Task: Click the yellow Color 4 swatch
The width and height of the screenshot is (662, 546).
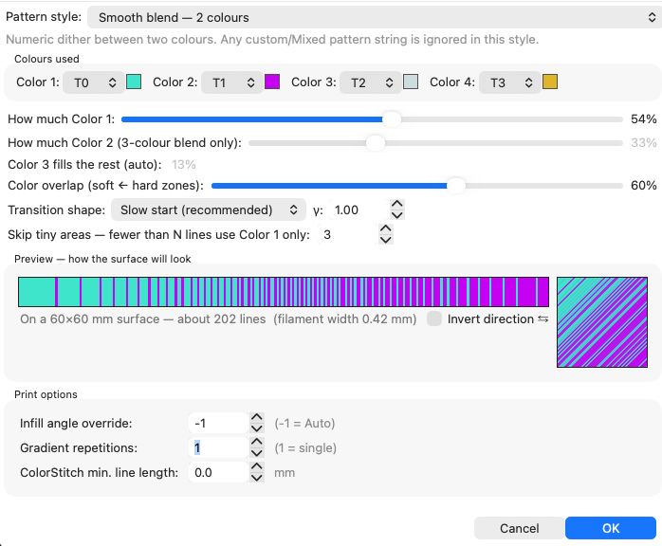Action: [550, 82]
